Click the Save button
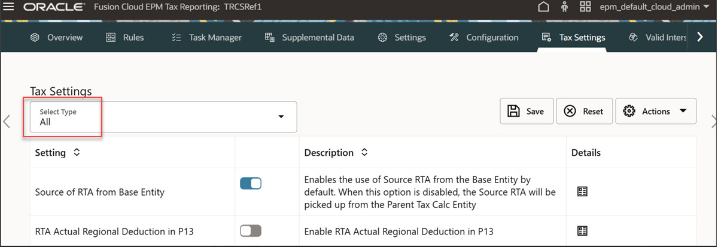 [527, 111]
